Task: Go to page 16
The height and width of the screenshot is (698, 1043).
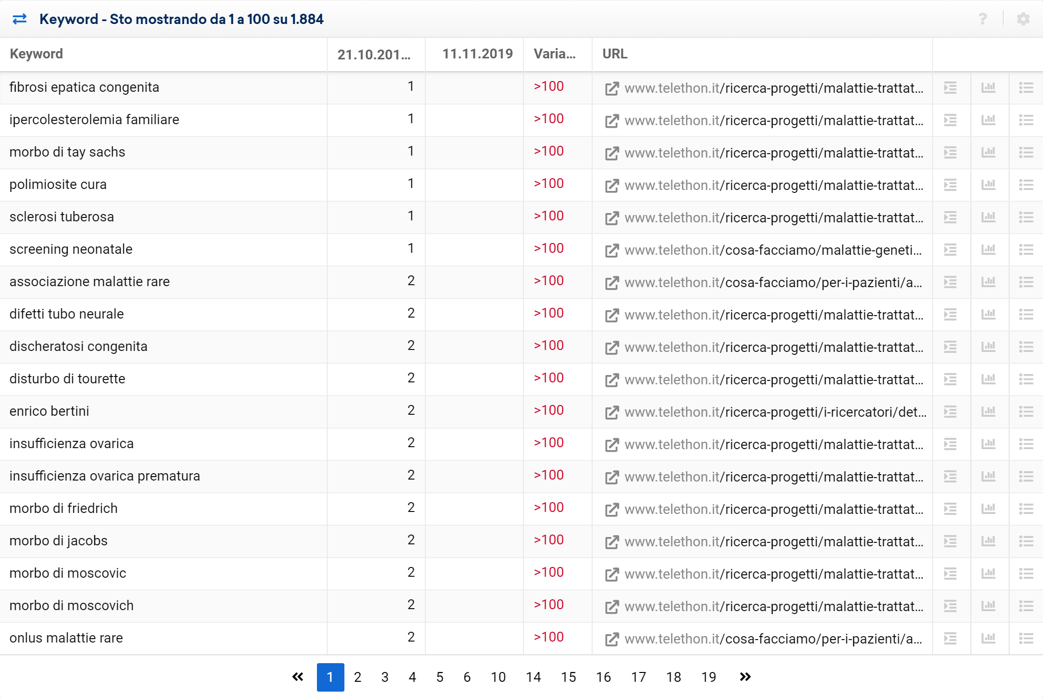Action: [603, 677]
